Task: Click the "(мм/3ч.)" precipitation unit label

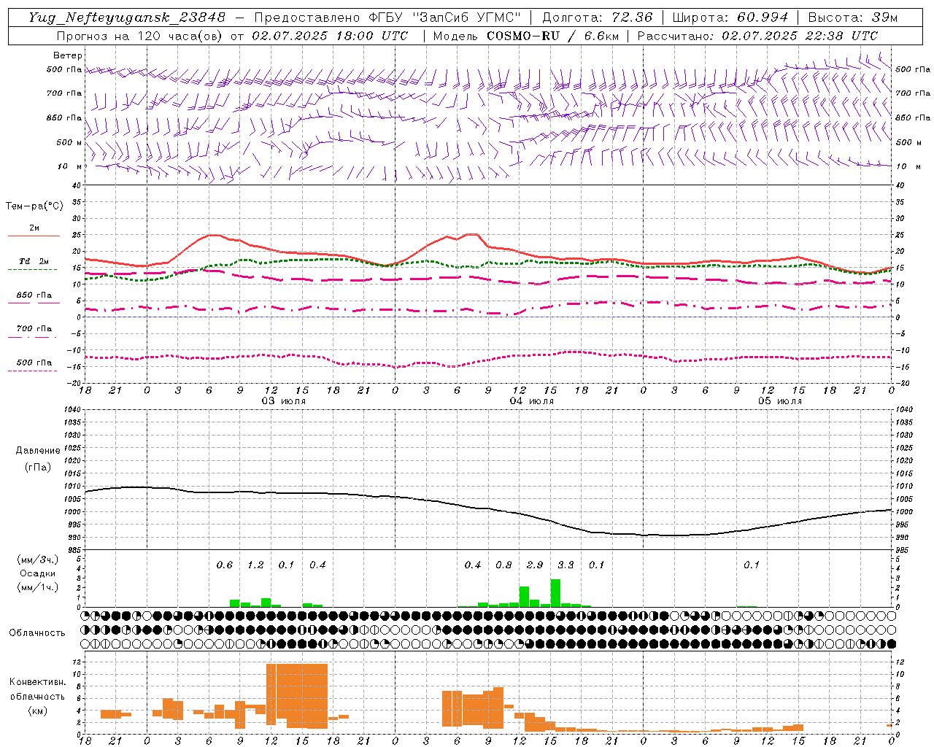Action: (38, 560)
